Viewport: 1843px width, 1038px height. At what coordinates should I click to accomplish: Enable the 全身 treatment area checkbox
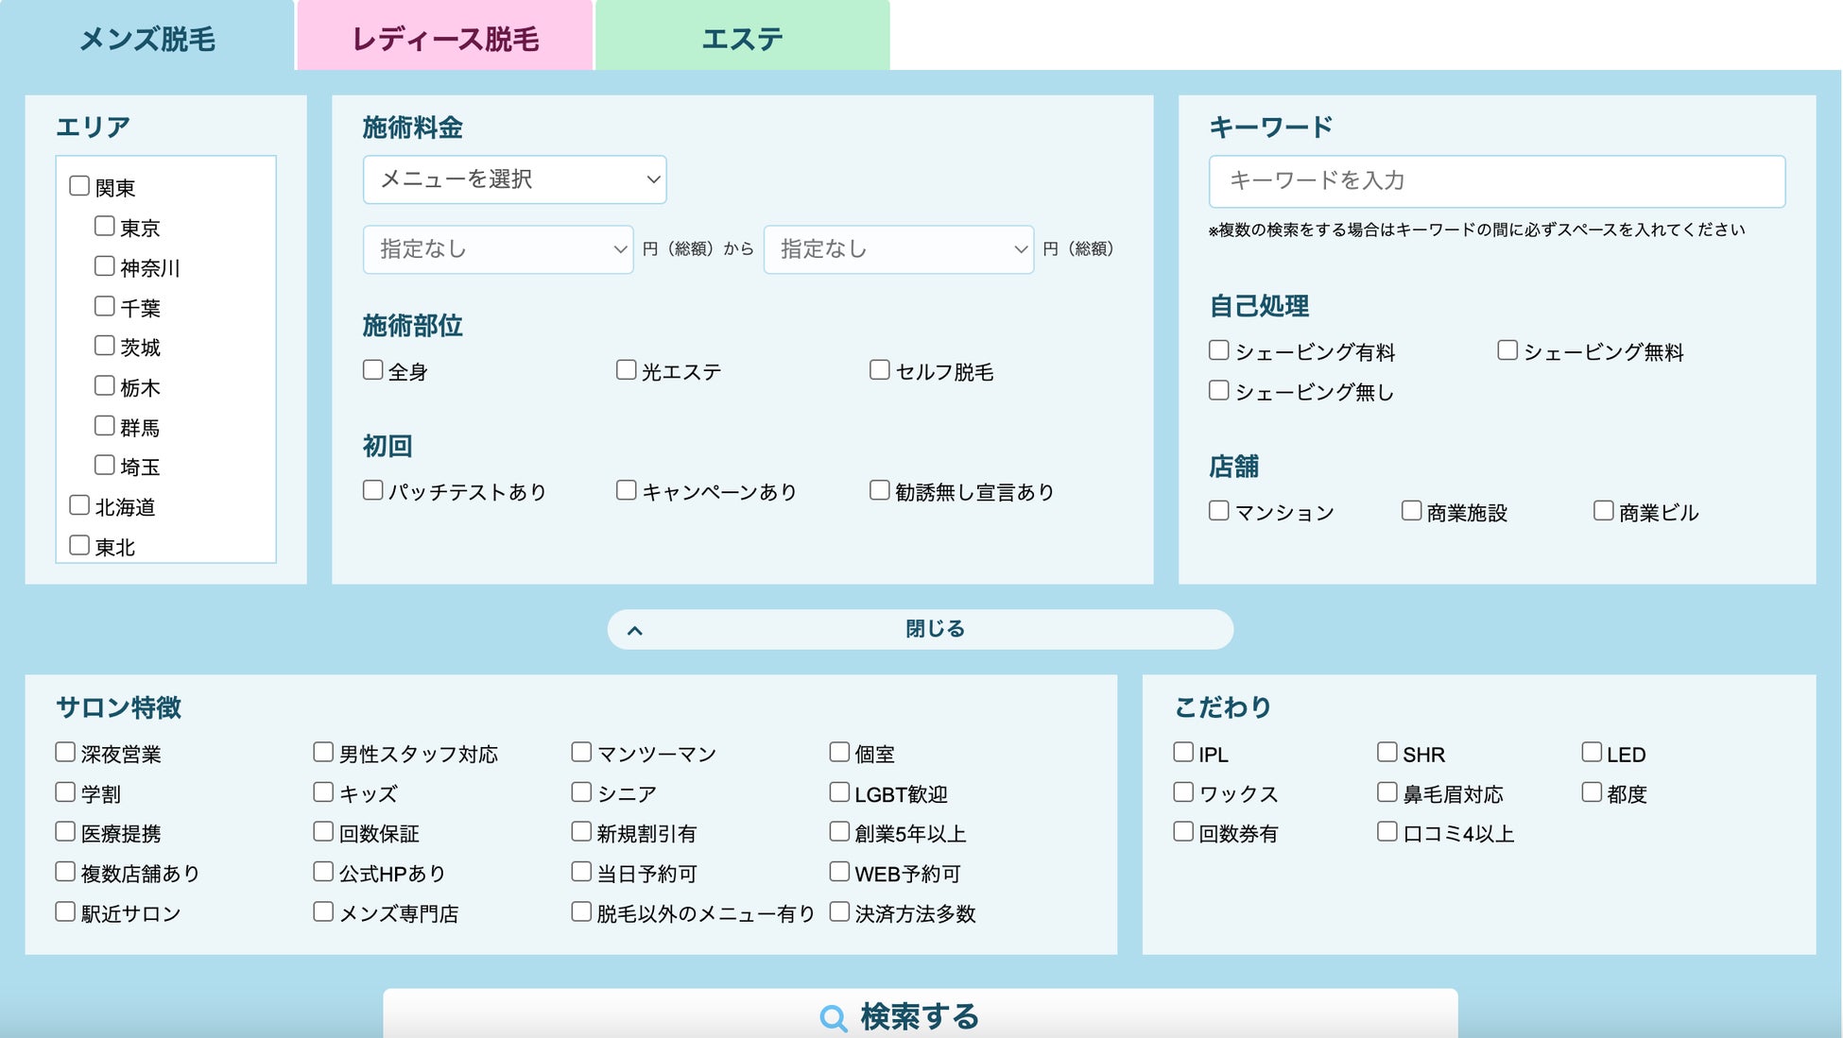[x=373, y=370]
